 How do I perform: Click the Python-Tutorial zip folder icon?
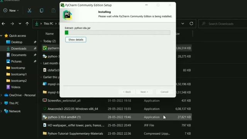45,133
